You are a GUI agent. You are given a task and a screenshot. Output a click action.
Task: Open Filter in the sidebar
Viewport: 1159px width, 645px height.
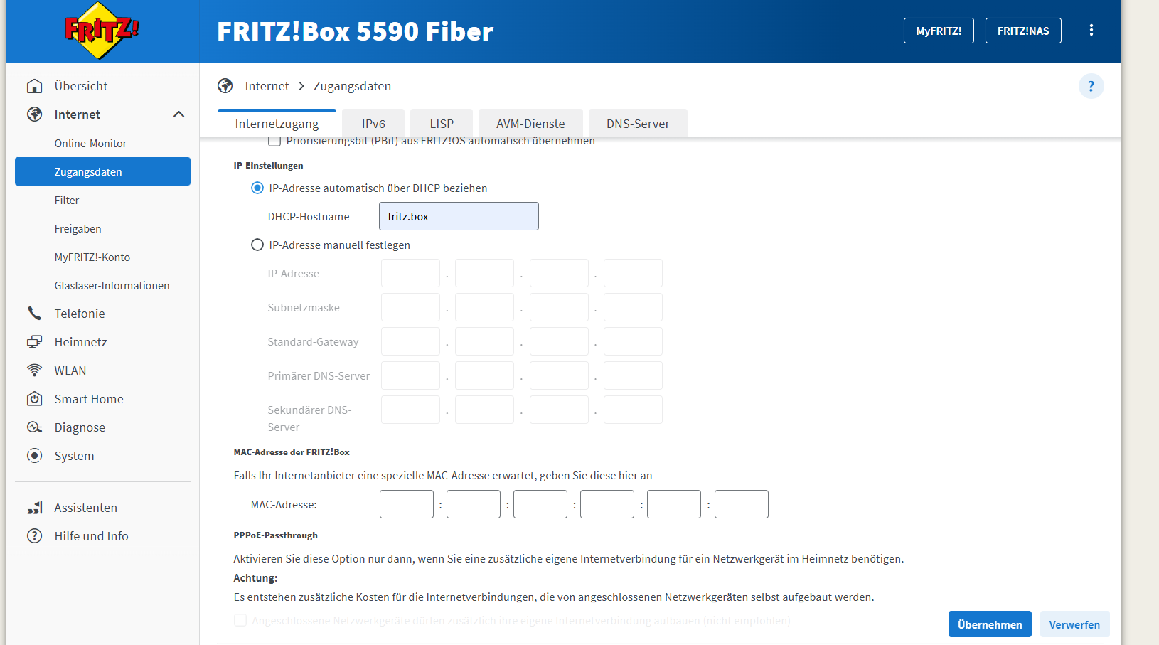tap(102, 200)
